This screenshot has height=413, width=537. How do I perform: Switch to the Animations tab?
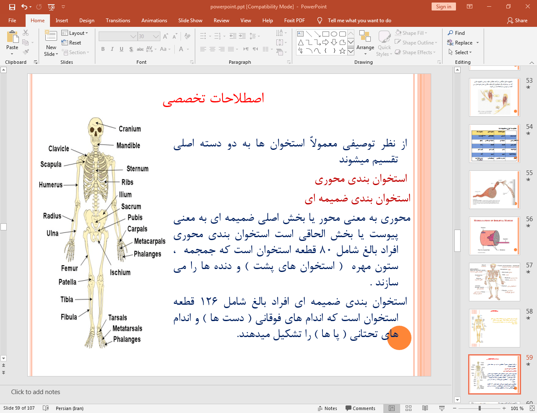154,21
